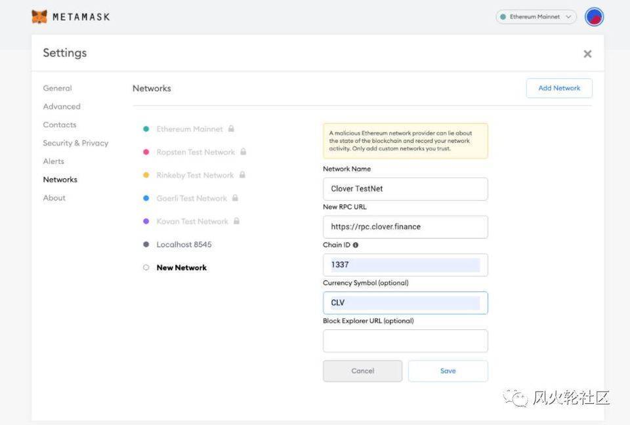Click the gray dot next to Localhost 8545
This screenshot has height=425, width=630.
(146, 244)
